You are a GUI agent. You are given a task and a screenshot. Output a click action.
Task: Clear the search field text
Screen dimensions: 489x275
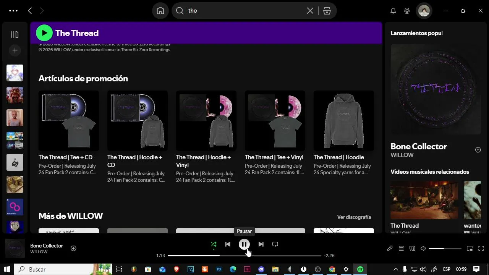click(x=310, y=11)
